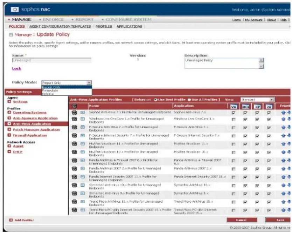This screenshot has height=232, width=292.
Task: Switch to the Profiles tab
Action: coord(104,27)
